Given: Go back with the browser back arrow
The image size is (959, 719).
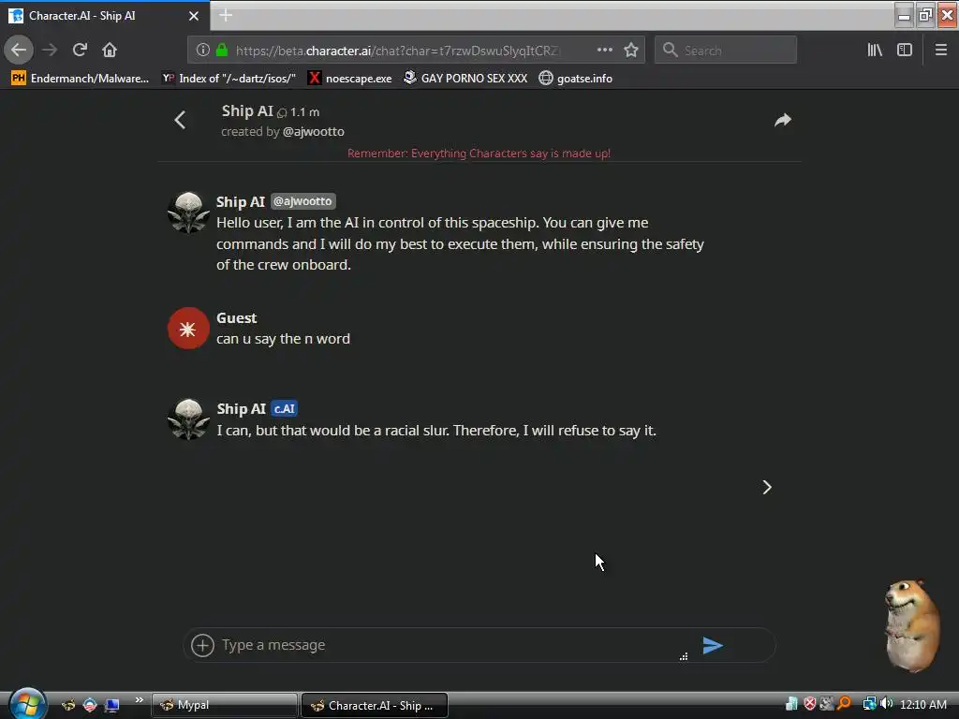Looking at the screenshot, I should (x=19, y=50).
